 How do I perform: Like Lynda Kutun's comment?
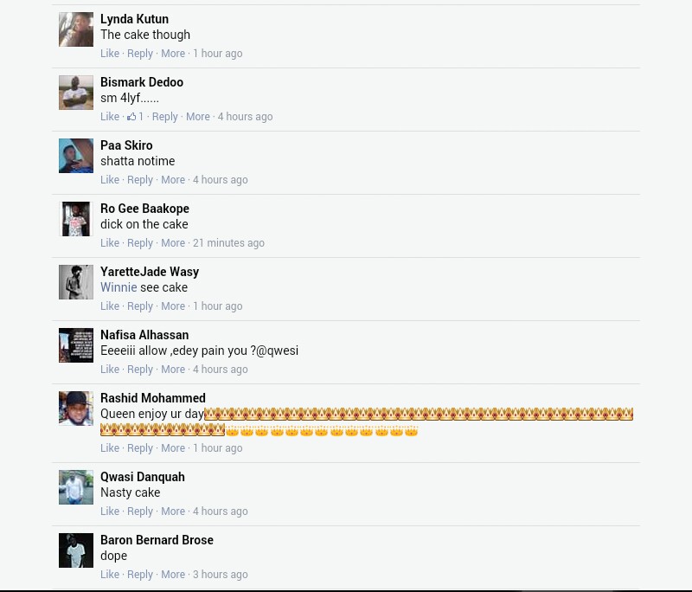pos(110,54)
